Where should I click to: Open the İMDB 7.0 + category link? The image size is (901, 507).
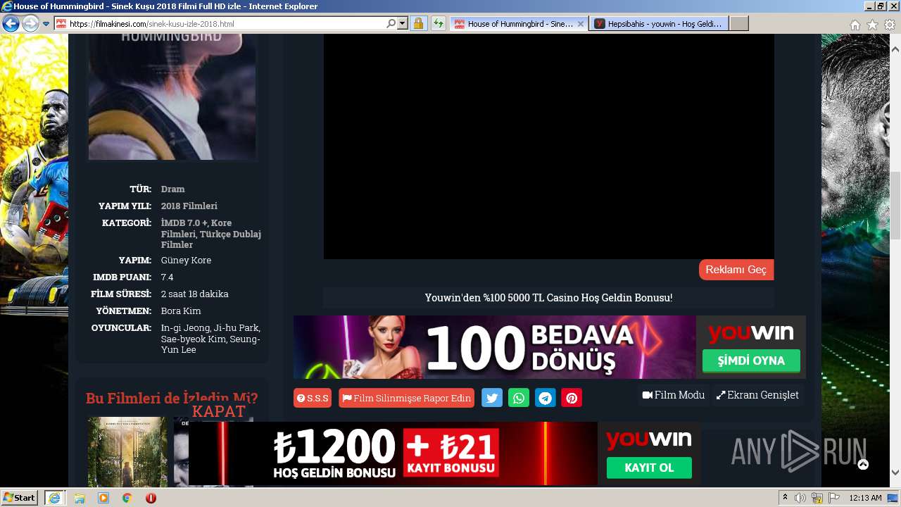pos(184,223)
